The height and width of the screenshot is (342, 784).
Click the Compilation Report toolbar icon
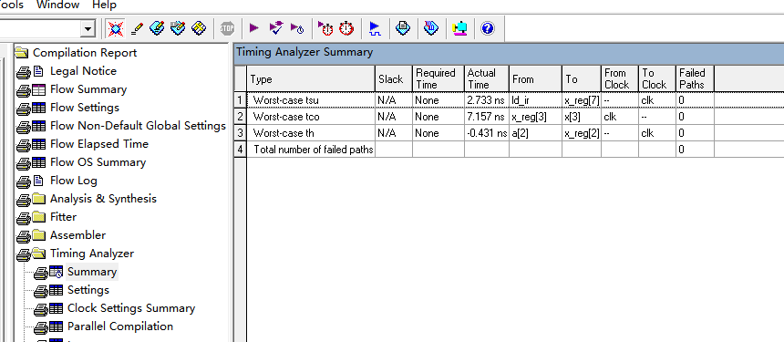[403, 28]
